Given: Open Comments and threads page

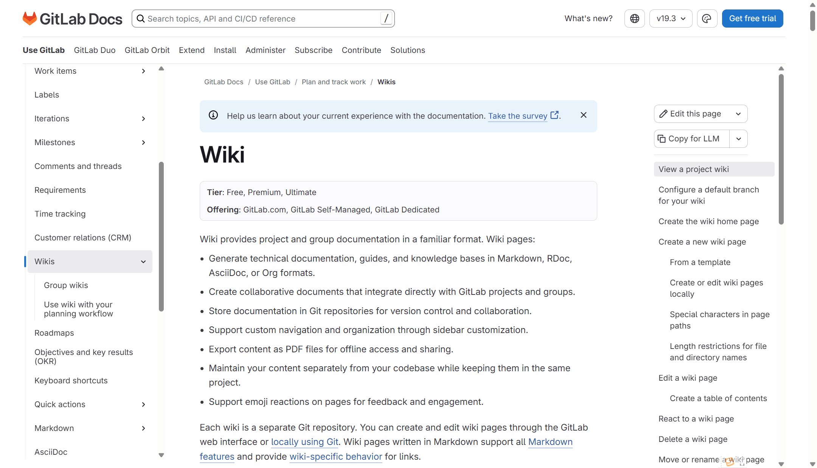Looking at the screenshot, I should pyautogui.click(x=78, y=166).
